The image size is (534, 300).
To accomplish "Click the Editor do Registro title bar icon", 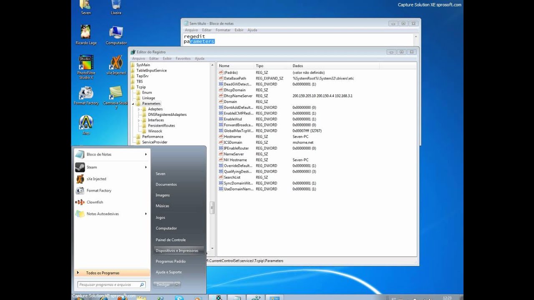I will 133,52.
